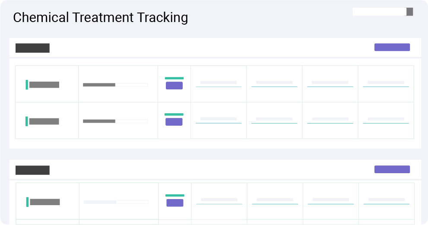
Task: Click the purple button in the first section header
Action: (392, 47)
